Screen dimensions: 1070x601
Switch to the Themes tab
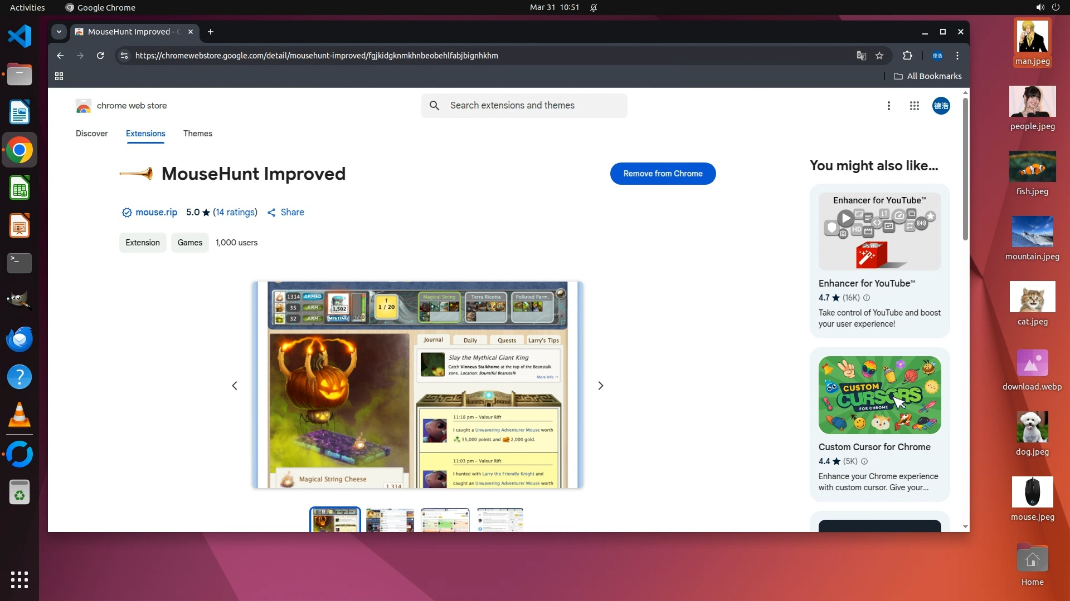197,134
